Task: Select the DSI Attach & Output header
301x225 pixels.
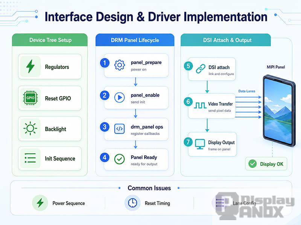Action: [226, 40]
